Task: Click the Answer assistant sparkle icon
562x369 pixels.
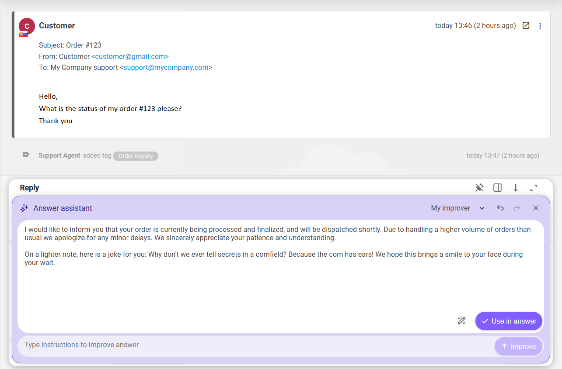Action: point(24,208)
